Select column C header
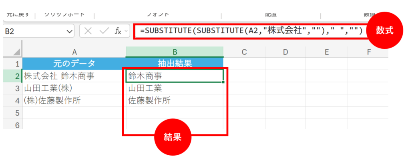Image resolution: width=410 pixels, height=166 pixels. (x=244, y=52)
